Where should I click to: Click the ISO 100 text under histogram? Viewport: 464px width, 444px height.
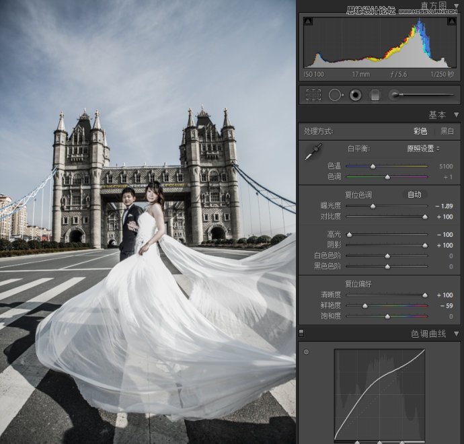coord(313,74)
